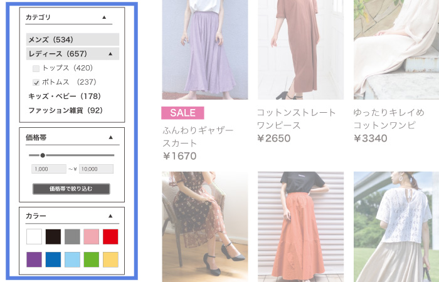Click the price range slider handle

point(43,155)
